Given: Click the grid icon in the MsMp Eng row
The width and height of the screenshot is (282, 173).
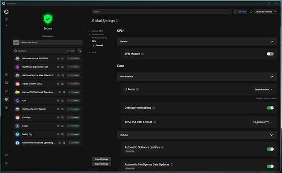Looking at the screenshot, I should point(62,134).
